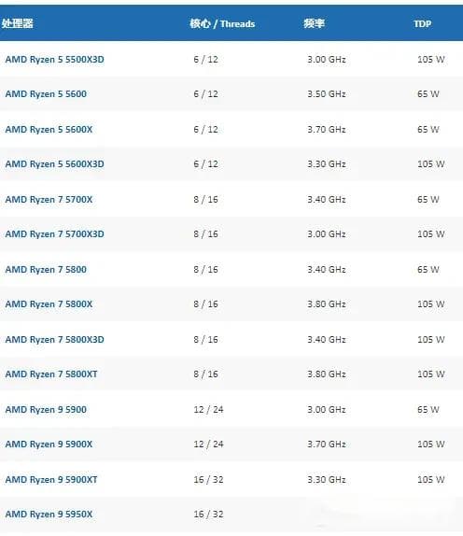Image resolution: width=463 pixels, height=536 pixels.
Task: Open the AMD Ryzen 9 5950X link
Action: pyautogui.click(x=49, y=515)
